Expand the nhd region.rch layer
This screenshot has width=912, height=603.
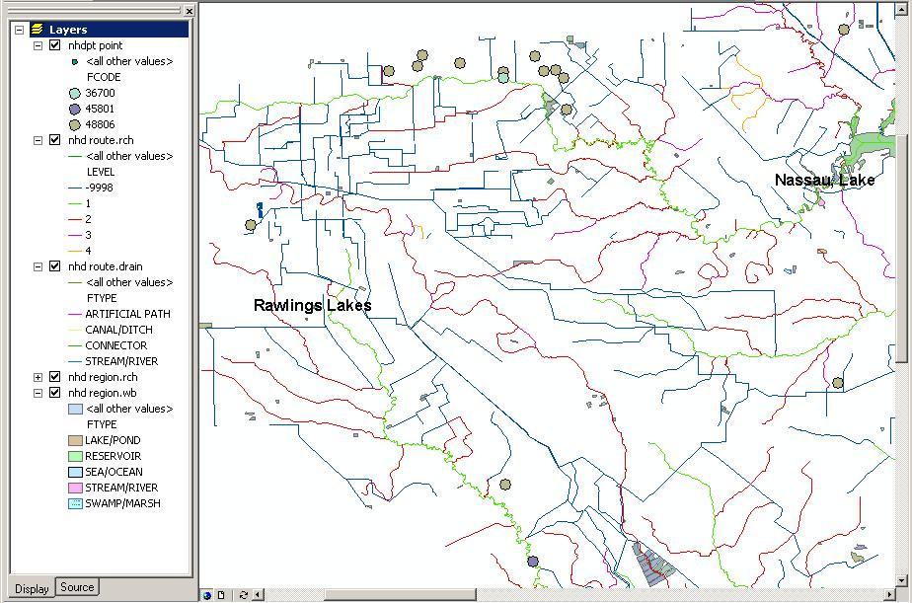point(38,377)
